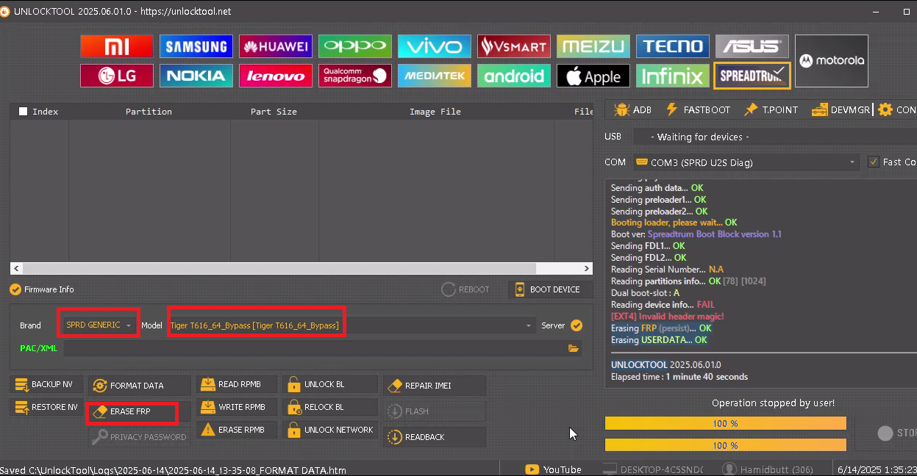This screenshot has width=917, height=476.
Task: Click the partition table horizontal scrollbar
Action: 279,269
